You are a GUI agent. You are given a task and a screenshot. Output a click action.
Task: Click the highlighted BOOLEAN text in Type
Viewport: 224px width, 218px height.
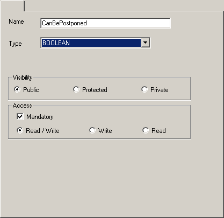point(56,43)
